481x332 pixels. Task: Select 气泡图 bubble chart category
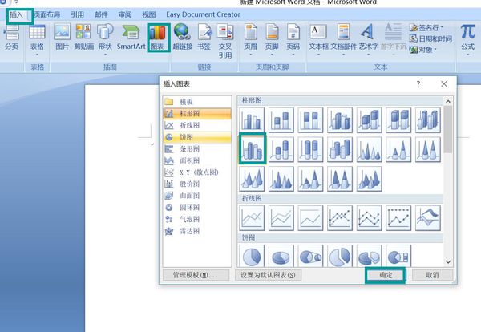(x=197, y=219)
